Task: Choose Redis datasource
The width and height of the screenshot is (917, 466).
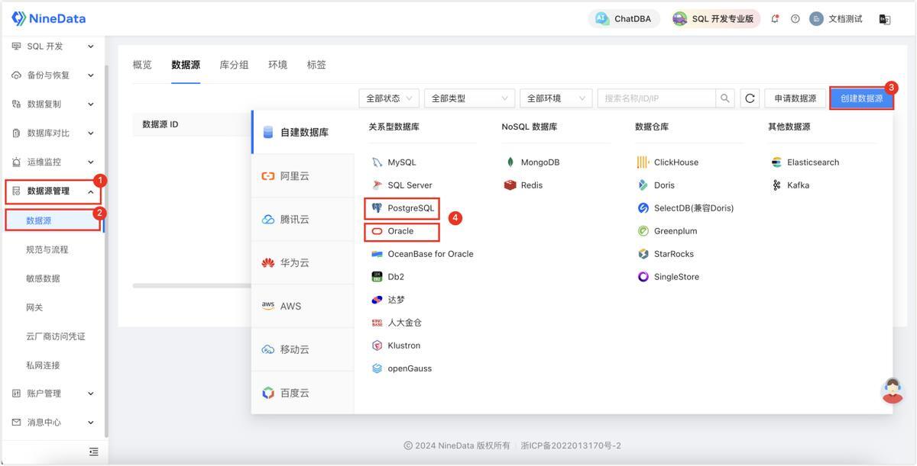Action: (523, 185)
